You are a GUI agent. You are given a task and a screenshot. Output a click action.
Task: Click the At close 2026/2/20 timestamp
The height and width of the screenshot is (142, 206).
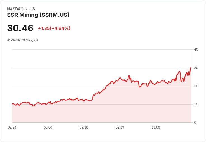pyautogui.click(x=22, y=40)
